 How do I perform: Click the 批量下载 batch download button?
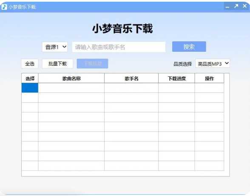point(57,64)
